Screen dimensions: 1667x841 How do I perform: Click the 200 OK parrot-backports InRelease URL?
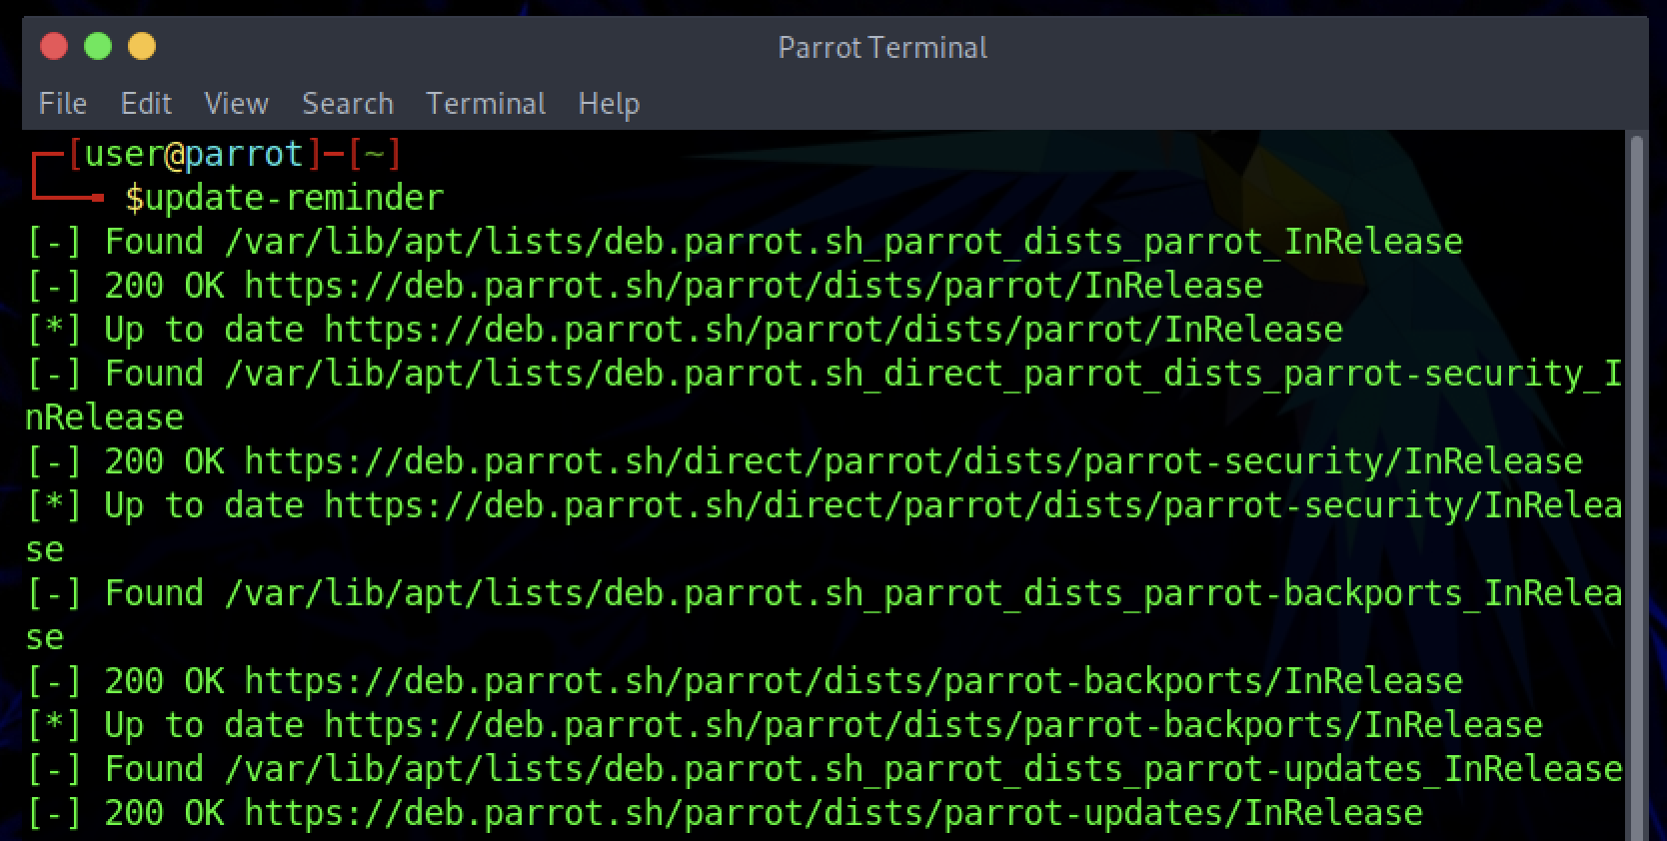[x=853, y=681]
